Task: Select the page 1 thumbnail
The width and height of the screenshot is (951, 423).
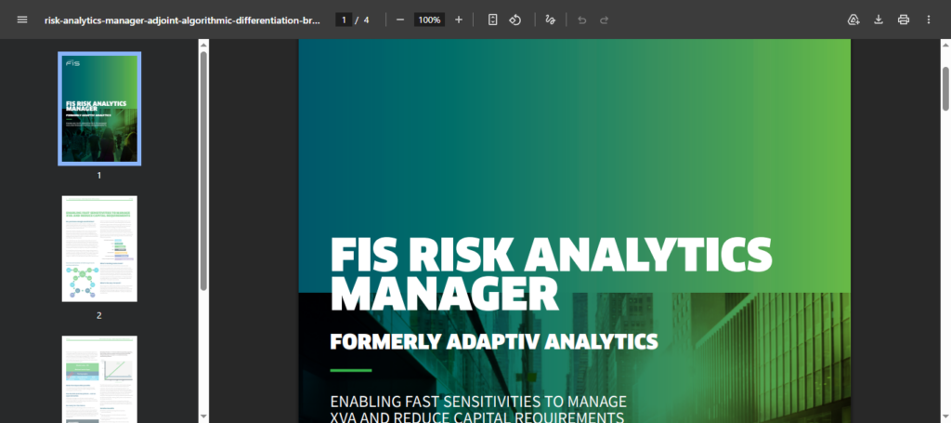Action: [99, 108]
